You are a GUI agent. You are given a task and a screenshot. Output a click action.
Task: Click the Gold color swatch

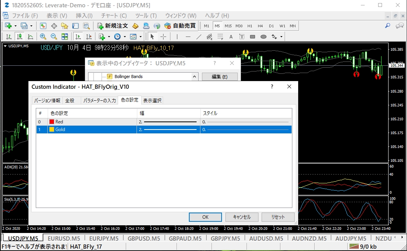[52, 130]
